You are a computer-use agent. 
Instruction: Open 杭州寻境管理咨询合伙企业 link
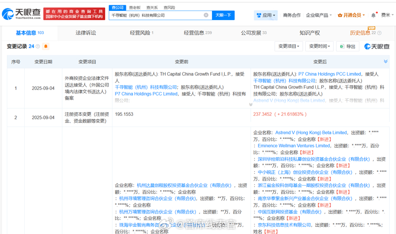[158, 199]
